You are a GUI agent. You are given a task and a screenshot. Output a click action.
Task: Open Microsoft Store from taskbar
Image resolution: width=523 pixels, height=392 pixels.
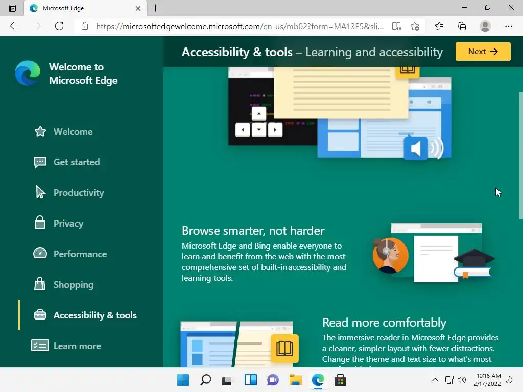(x=340, y=380)
